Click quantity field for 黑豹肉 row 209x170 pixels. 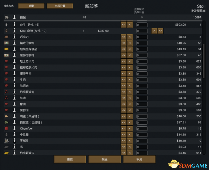coord(142,110)
